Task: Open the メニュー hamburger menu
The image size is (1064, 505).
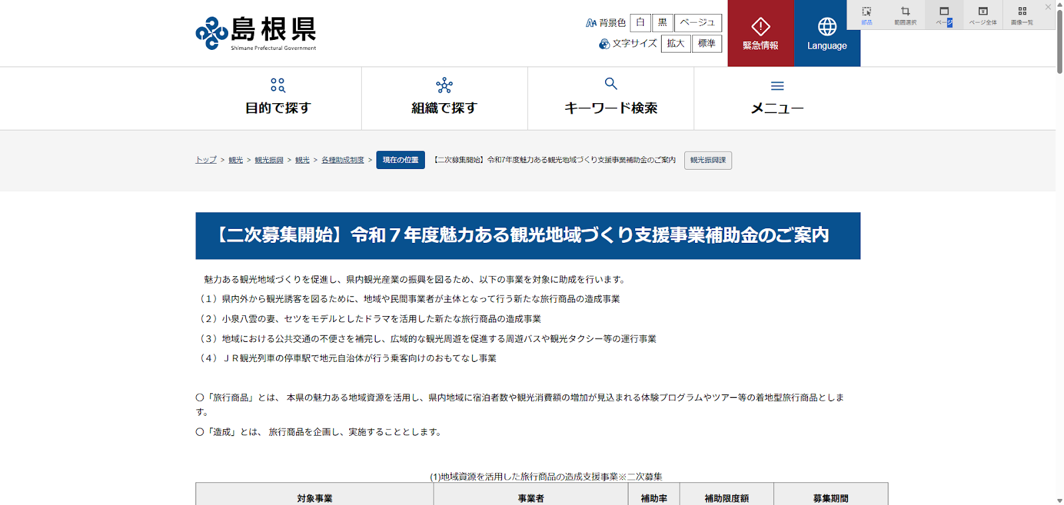Action: tap(777, 98)
